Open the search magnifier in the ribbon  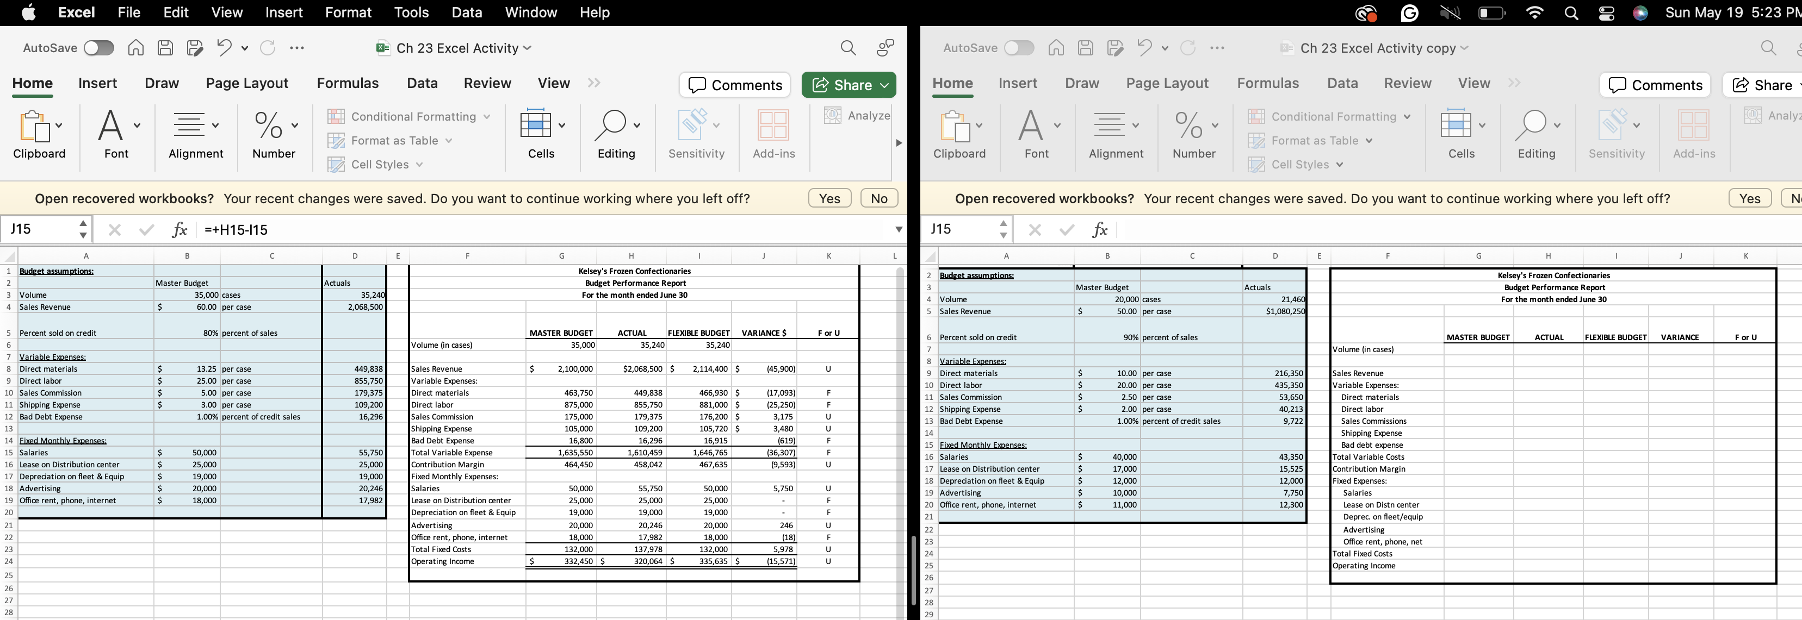(847, 47)
